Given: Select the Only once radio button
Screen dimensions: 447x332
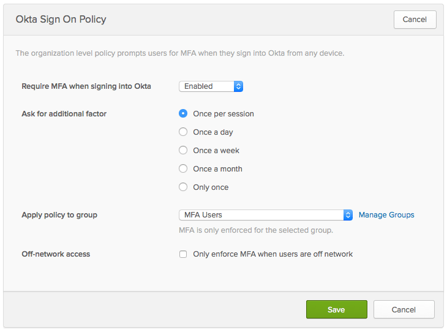Looking at the screenshot, I should click(x=182, y=187).
